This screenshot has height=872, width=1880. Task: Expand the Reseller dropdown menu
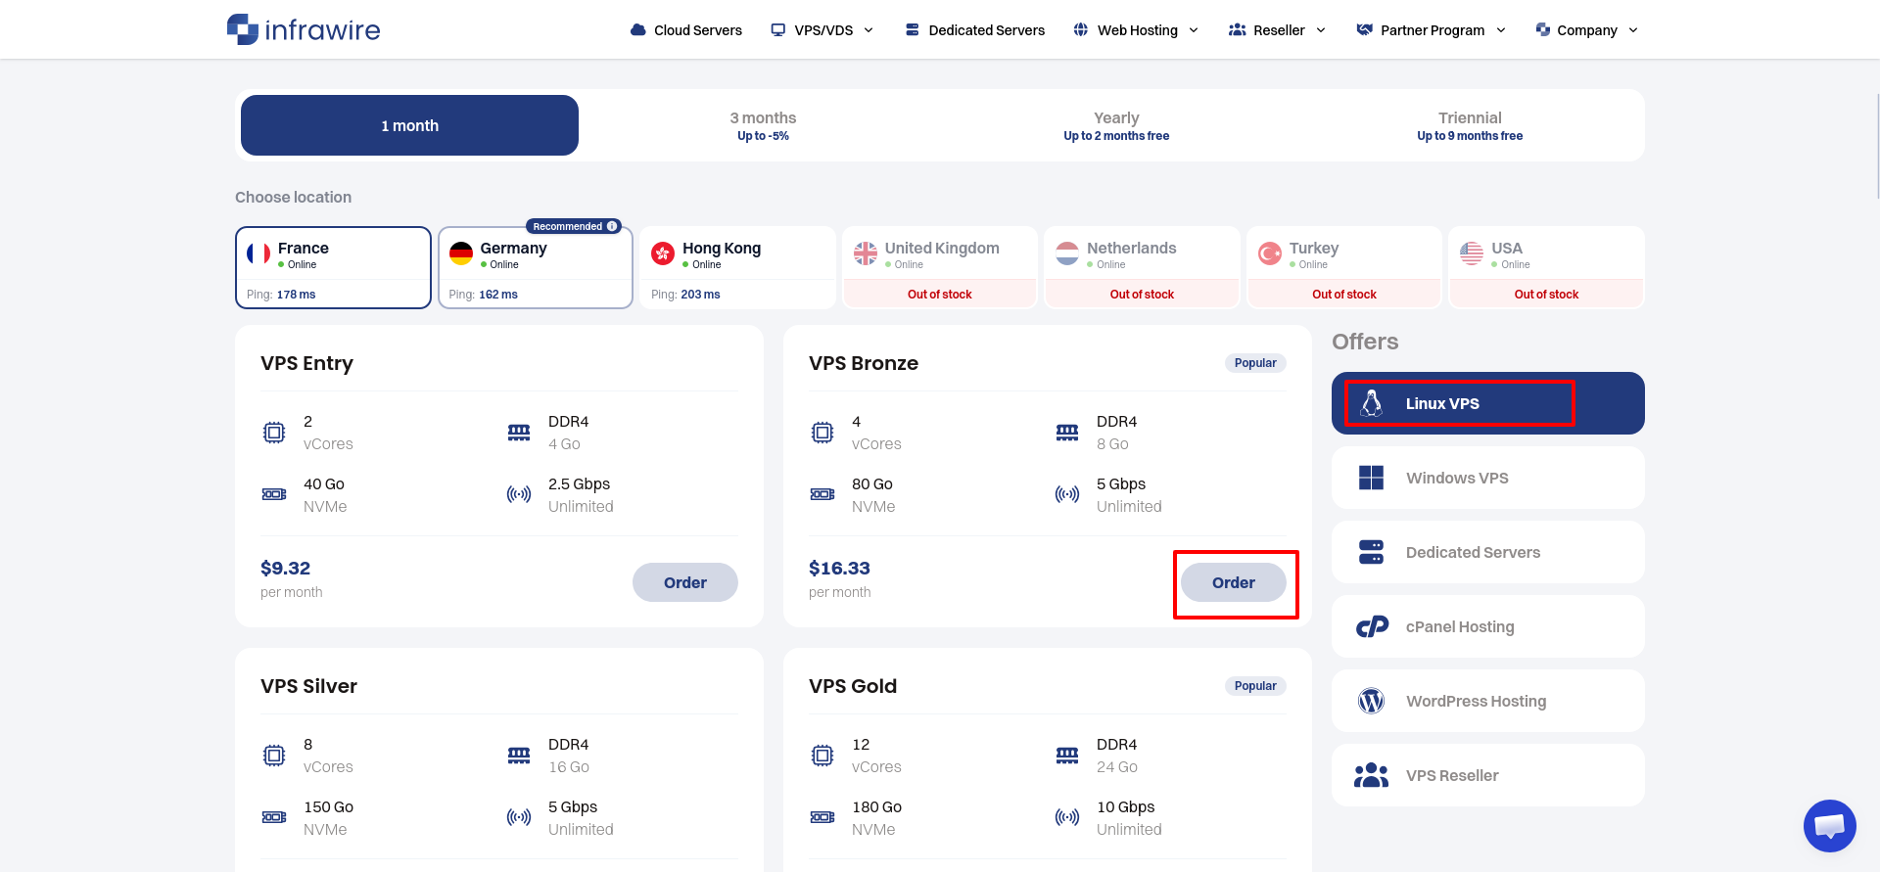(1278, 30)
